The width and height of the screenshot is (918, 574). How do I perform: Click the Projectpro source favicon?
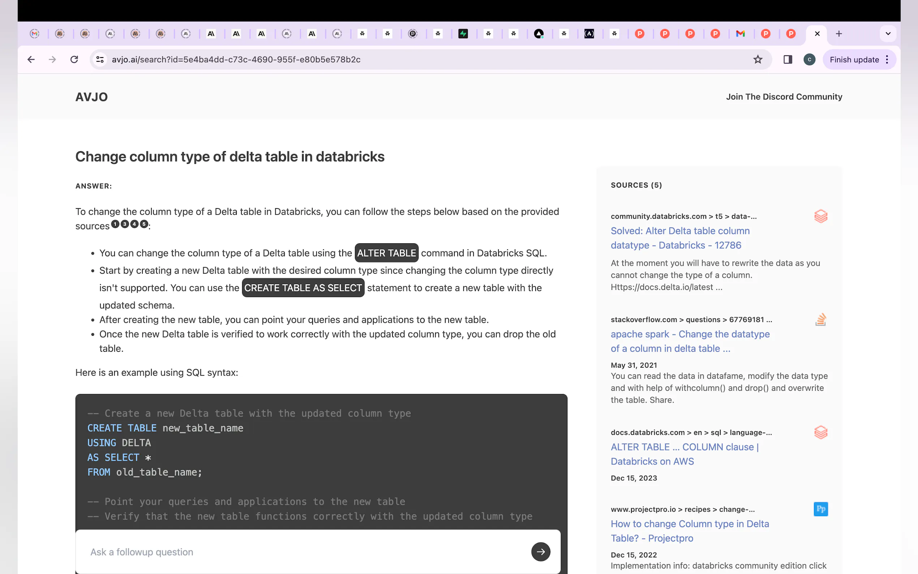820,509
